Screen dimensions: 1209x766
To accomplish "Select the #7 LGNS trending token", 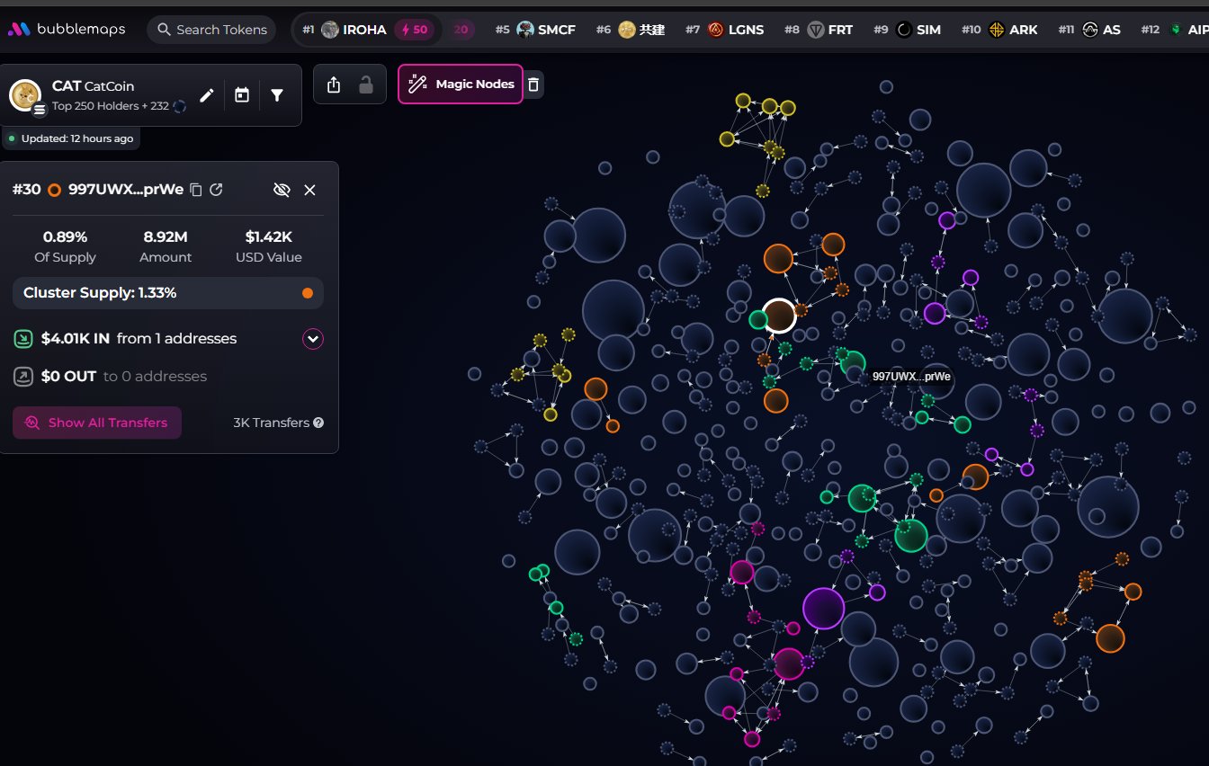I will tap(735, 30).
